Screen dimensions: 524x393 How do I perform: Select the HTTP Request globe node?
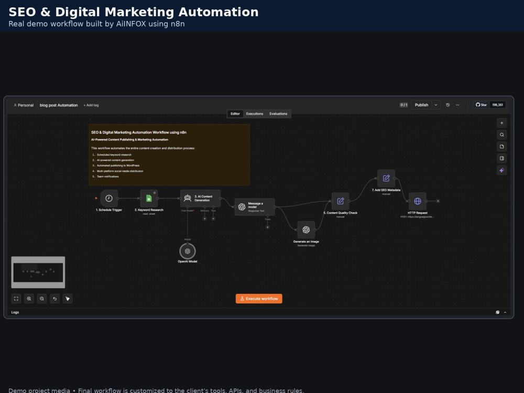pos(418,201)
